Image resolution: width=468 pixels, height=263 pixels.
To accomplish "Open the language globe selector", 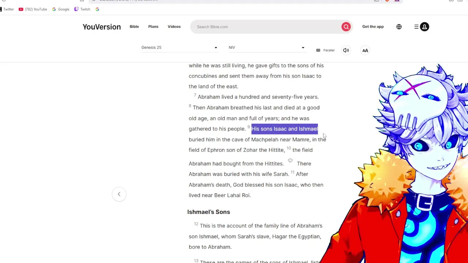I will tap(399, 27).
